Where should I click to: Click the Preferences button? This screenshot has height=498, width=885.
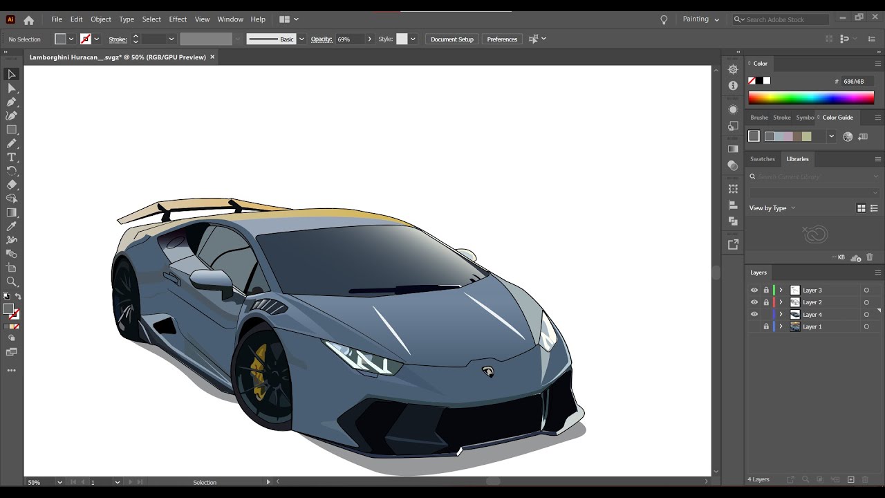[x=502, y=39]
